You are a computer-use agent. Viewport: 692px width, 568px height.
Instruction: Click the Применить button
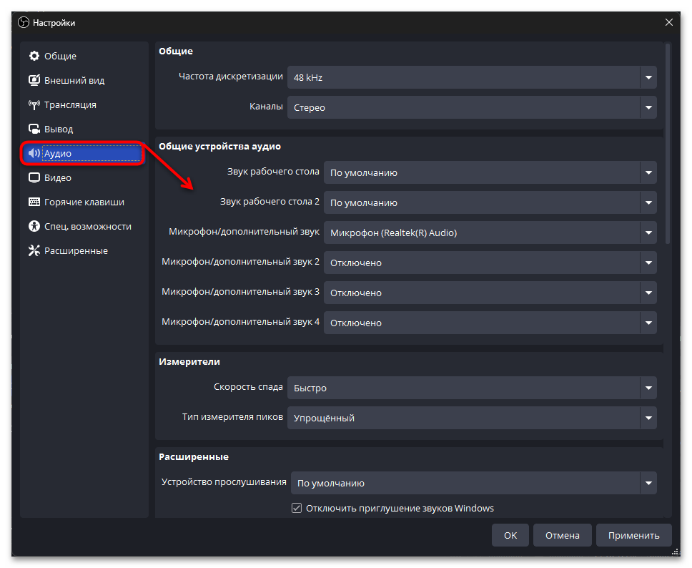[x=634, y=535]
